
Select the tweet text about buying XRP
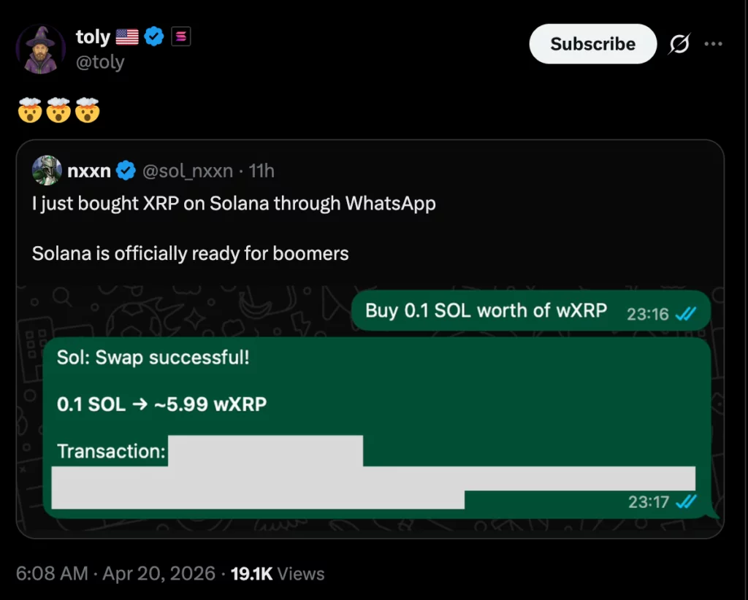[x=234, y=203]
